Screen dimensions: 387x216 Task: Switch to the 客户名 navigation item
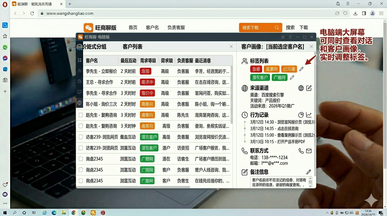click(152, 28)
